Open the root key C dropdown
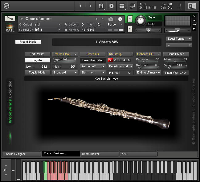The width and height of the screenshot is (200, 182). pyautogui.click(x=179, y=45)
